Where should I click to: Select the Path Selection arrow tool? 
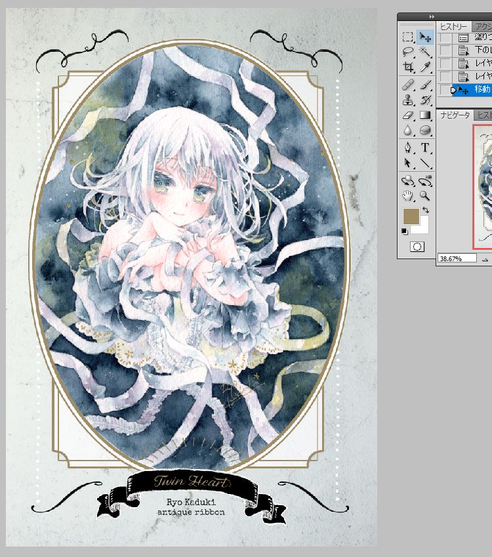[408, 163]
